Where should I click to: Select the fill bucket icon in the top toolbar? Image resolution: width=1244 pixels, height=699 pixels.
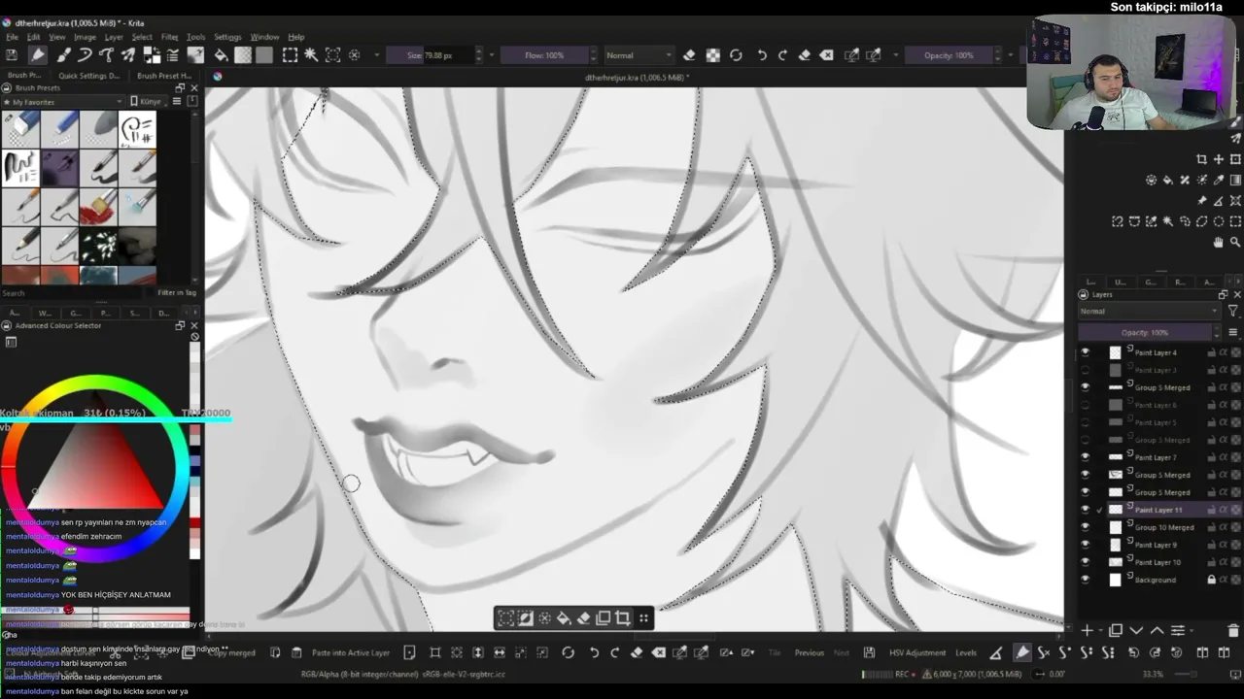[221, 55]
